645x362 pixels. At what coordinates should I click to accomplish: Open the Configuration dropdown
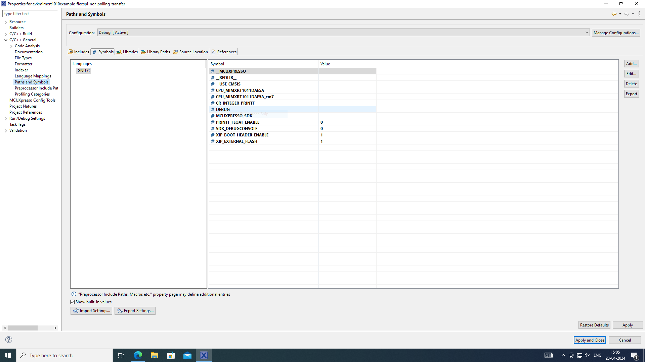point(586,32)
